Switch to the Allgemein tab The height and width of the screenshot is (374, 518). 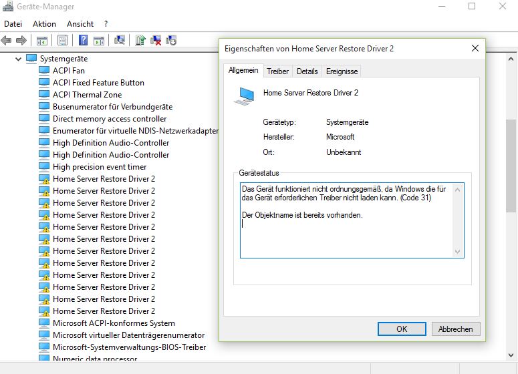(243, 70)
